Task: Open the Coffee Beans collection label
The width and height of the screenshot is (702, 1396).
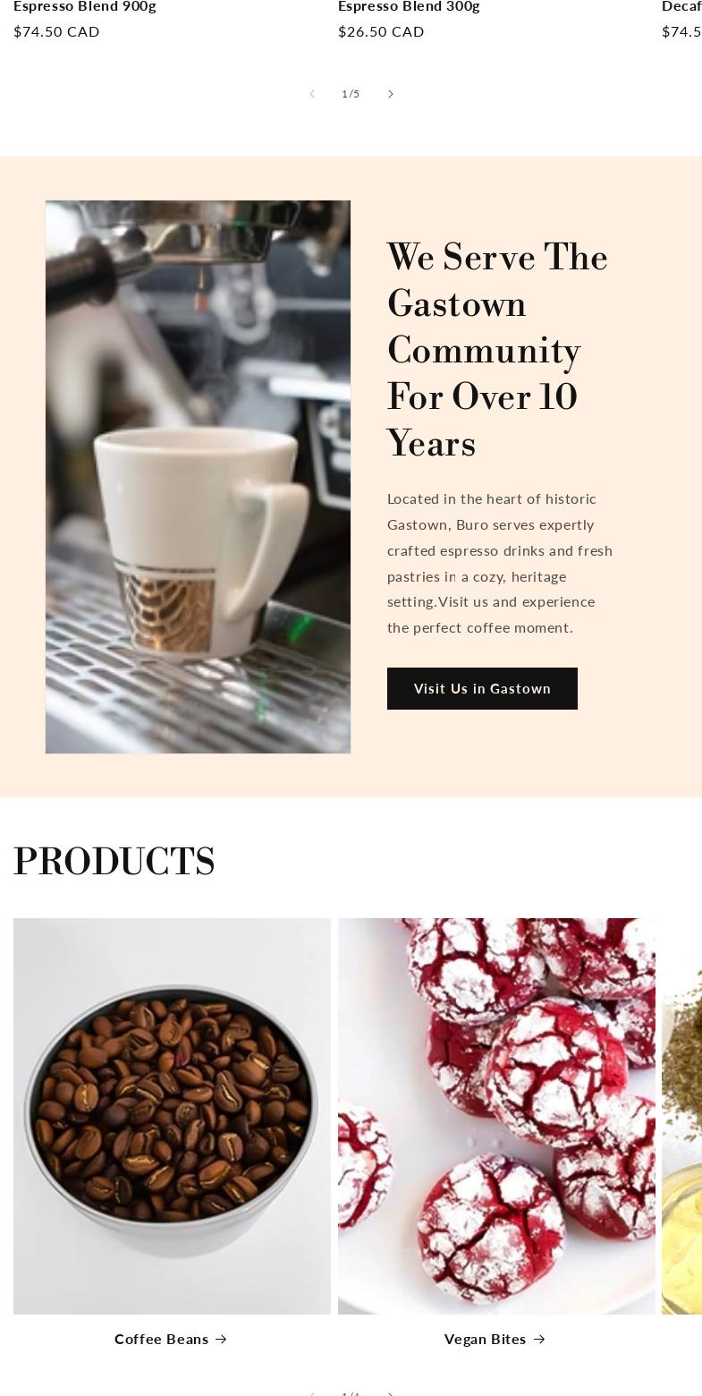Action: (x=161, y=1339)
